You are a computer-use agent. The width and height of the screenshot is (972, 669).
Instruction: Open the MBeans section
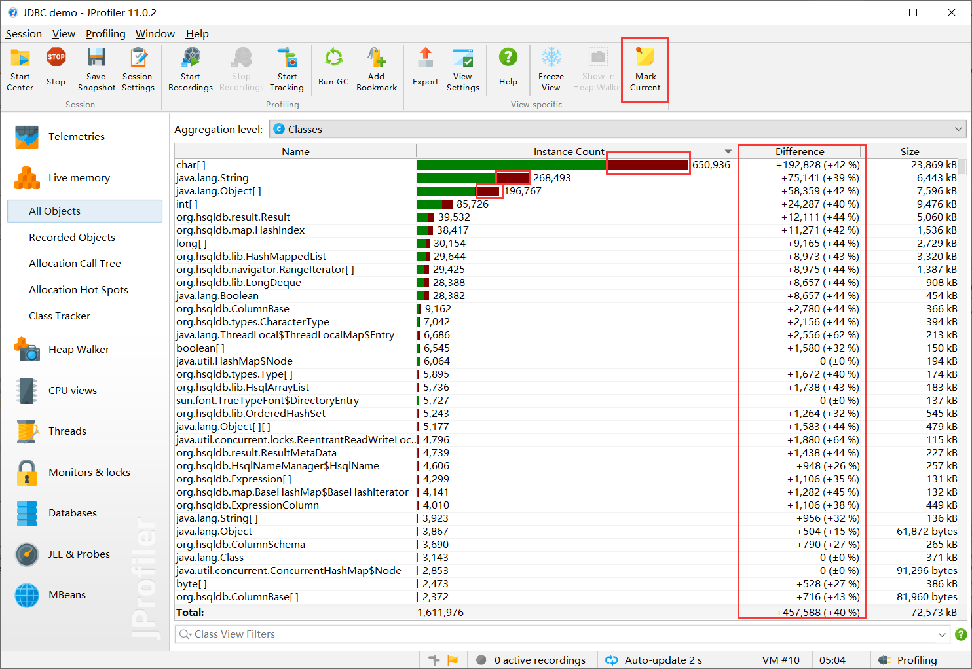(67, 594)
